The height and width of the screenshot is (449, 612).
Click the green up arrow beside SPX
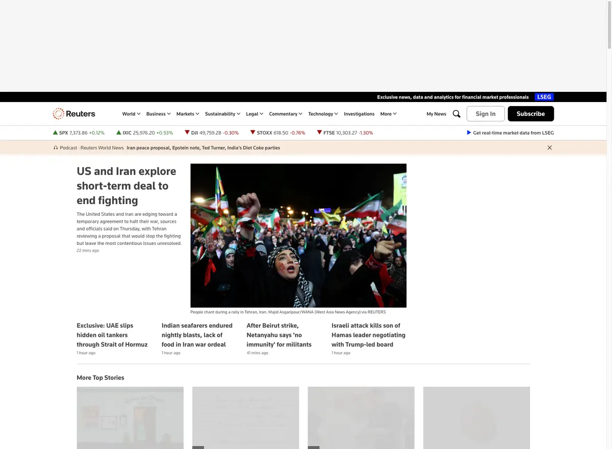[x=55, y=133]
